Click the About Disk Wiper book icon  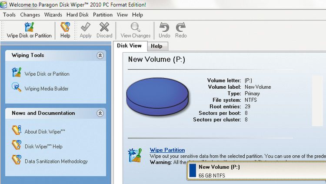tap(17, 130)
